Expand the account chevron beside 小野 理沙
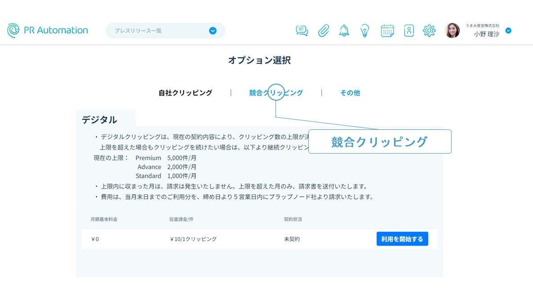This screenshot has width=533, height=296. (508, 31)
